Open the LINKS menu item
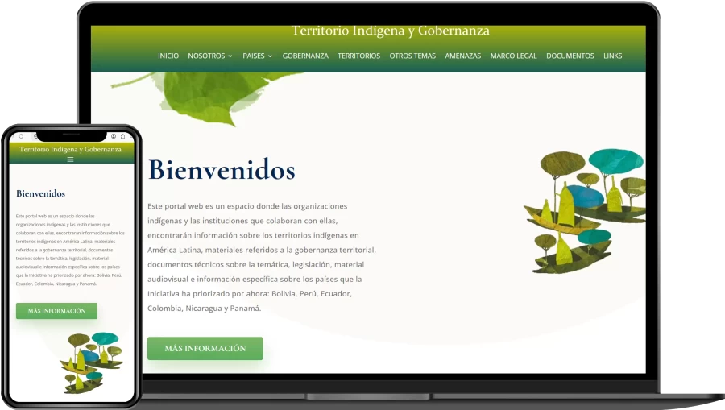 (x=613, y=56)
